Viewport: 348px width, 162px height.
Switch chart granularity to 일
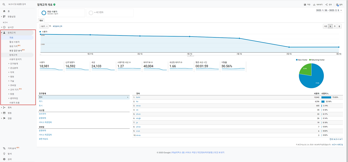(330, 26)
